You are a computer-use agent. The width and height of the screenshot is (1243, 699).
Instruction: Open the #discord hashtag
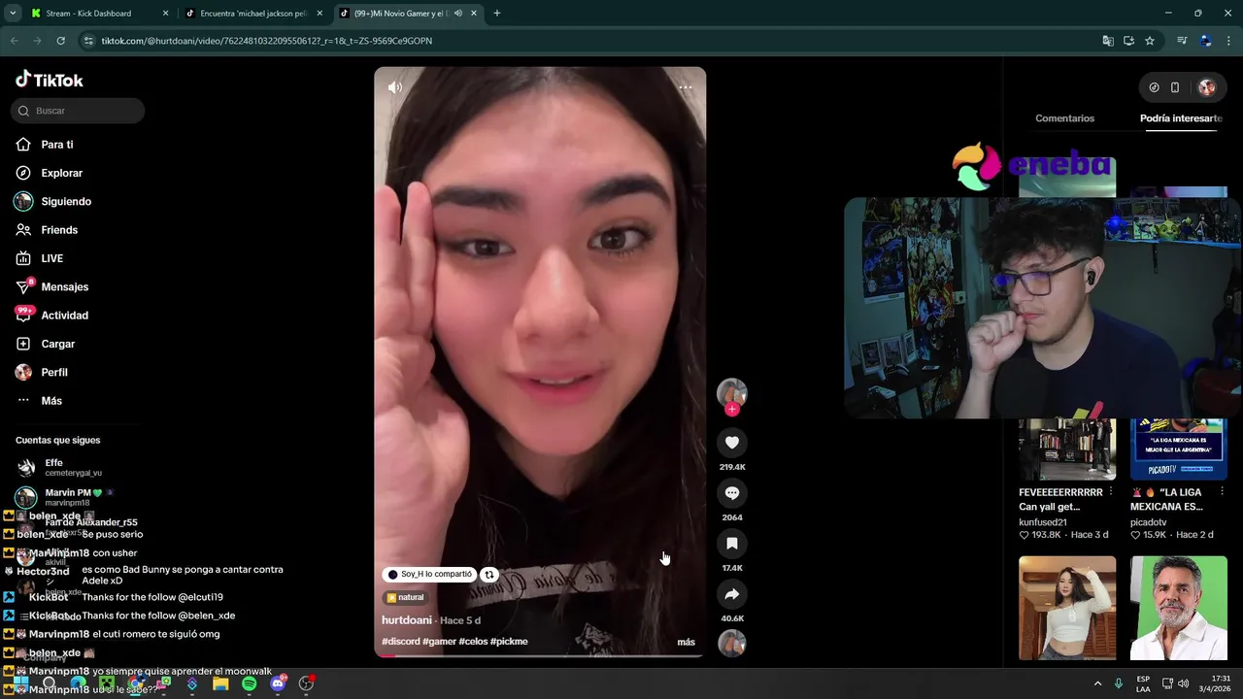coord(401,642)
